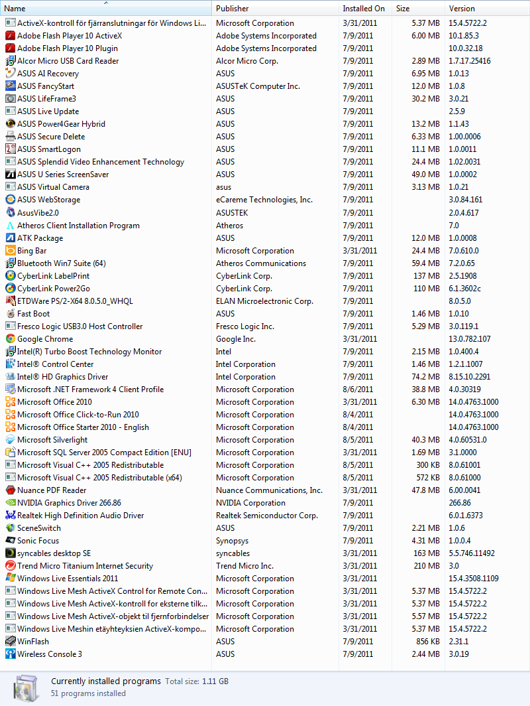Screen dimensions: 530x706
Task: Click the Microsoft Office 2010 icon
Action: click(11, 402)
